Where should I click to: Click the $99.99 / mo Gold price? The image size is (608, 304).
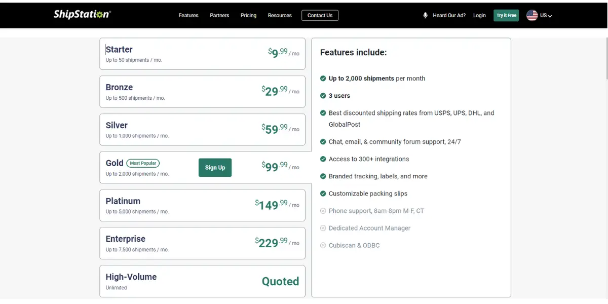(280, 166)
